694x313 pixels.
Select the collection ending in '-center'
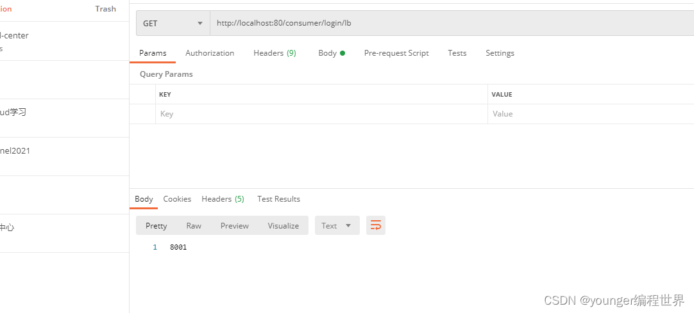tap(14, 36)
